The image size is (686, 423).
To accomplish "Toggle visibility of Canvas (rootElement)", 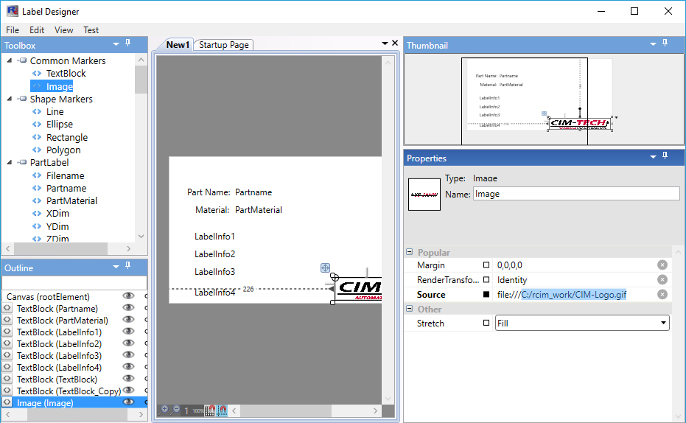I will point(128,296).
